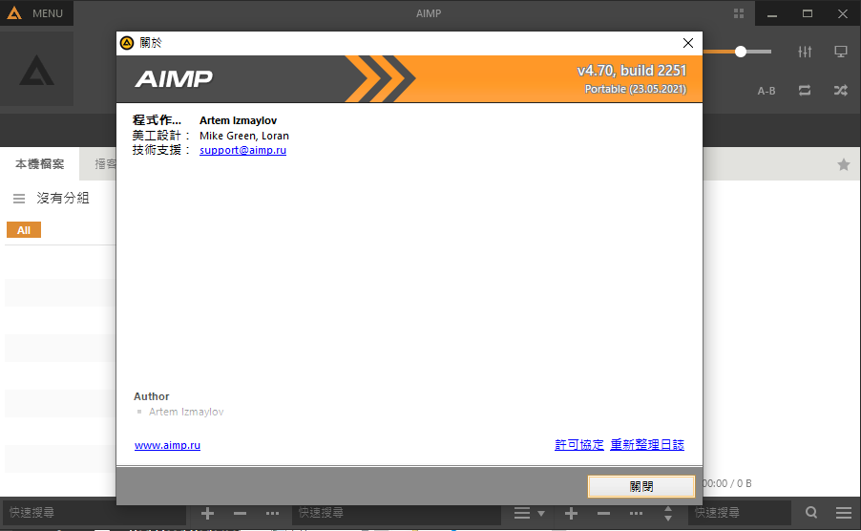The height and width of the screenshot is (531, 861).
Task: Open the grouping hamburger menu beside 沒有分組
Action: [19, 199]
